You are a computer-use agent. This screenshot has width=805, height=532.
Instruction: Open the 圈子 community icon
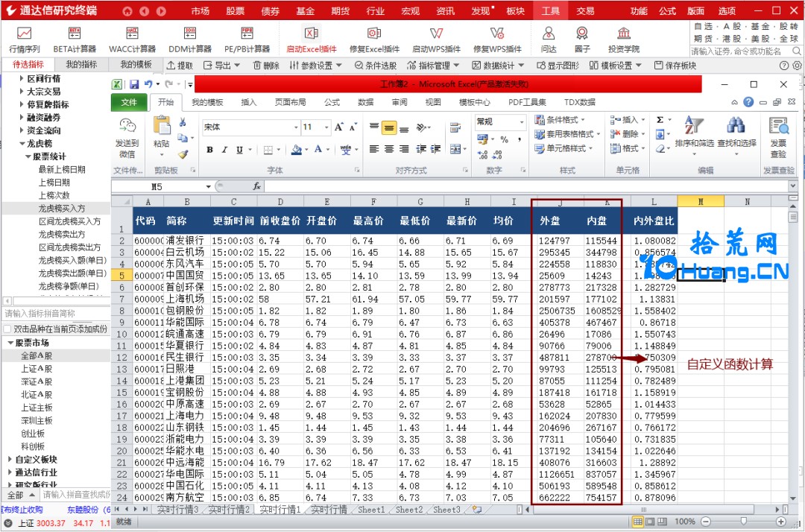click(x=581, y=39)
